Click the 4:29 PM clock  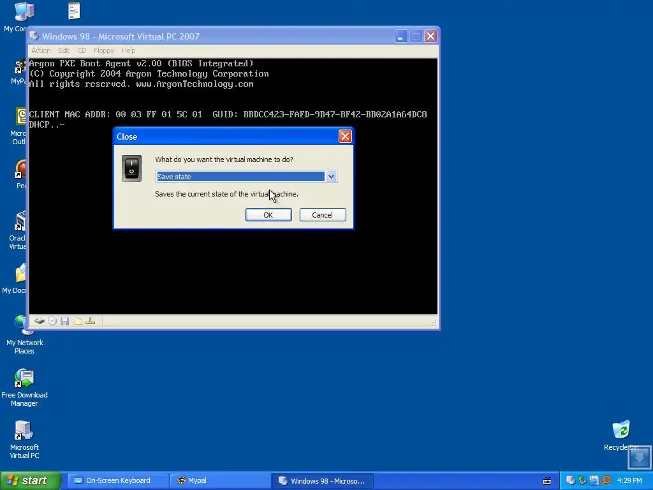coord(629,480)
